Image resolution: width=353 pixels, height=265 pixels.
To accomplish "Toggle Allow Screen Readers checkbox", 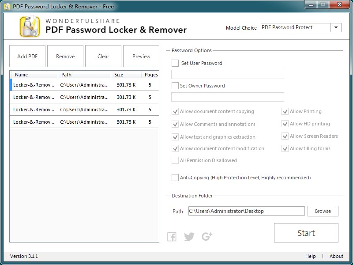I will pyautogui.click(x=285, y=136).
